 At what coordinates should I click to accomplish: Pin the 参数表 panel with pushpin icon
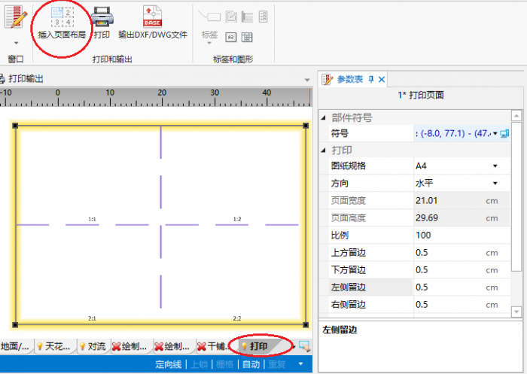pos(370,79)
